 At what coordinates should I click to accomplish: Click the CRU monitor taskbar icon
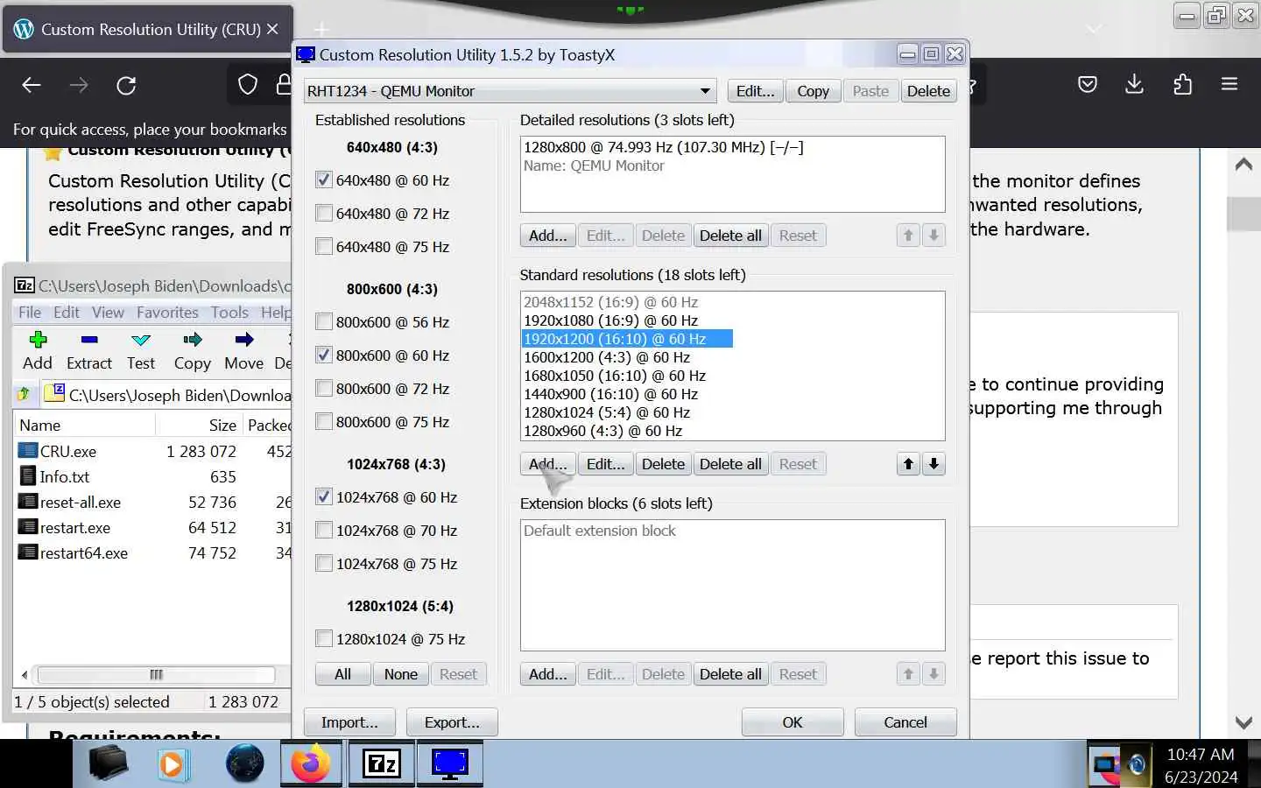coord(450,764)
